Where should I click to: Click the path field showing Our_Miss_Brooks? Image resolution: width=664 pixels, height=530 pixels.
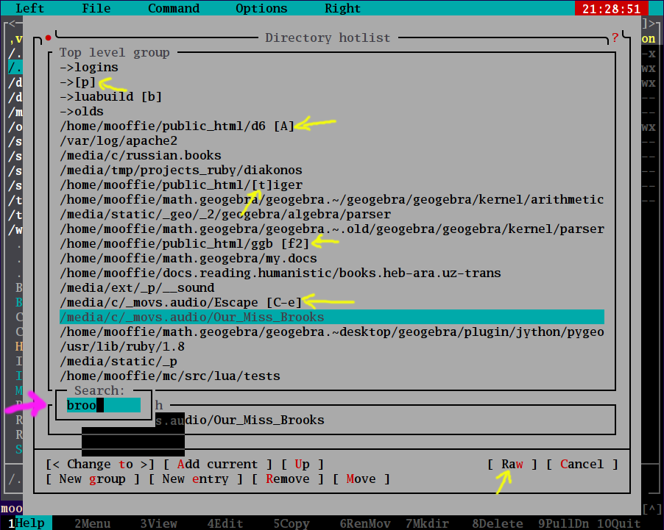tap(332, 420)
